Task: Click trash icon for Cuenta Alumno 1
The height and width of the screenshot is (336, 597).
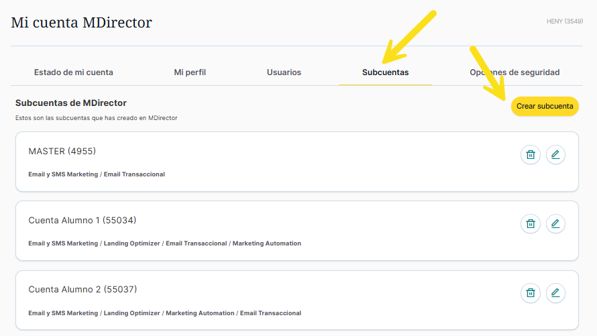Action: click(530, 224)
